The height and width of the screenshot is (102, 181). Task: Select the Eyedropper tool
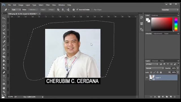(x=4, y=37)
